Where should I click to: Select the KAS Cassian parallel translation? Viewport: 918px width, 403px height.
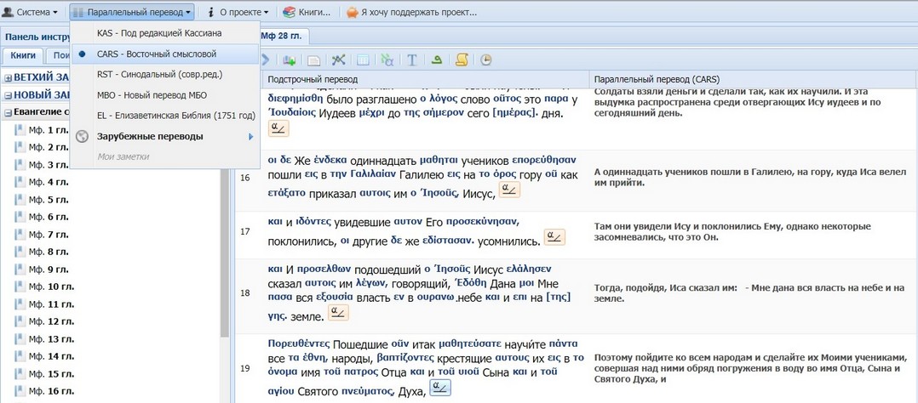point(159,33)
